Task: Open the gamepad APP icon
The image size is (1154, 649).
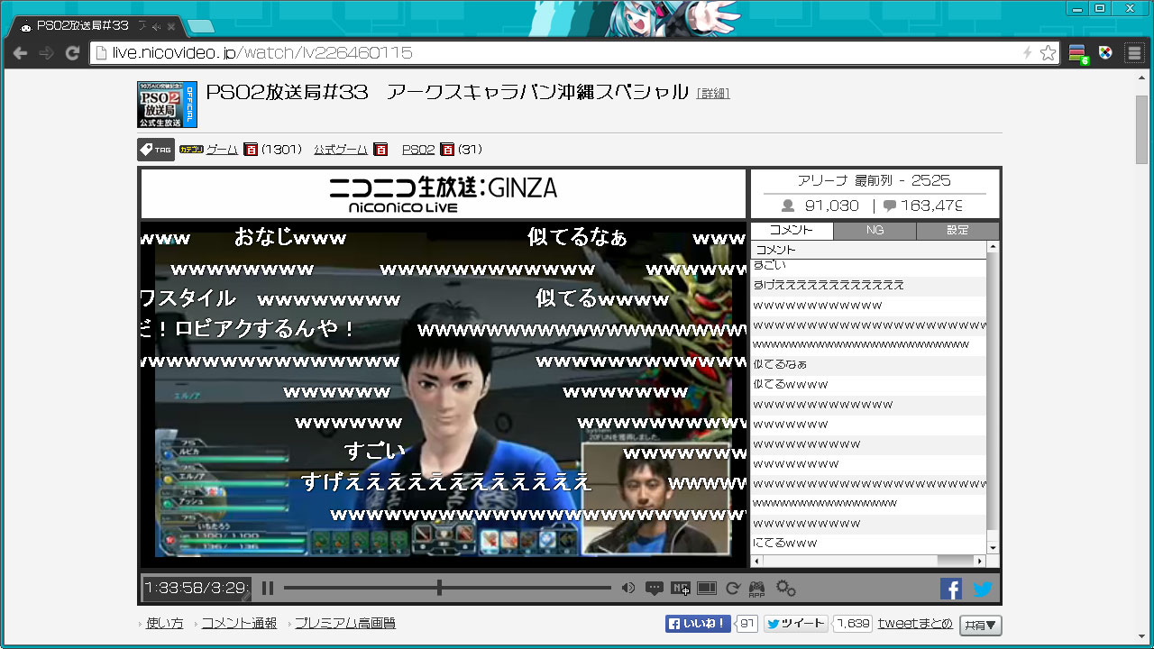Action: pos(757,590)
